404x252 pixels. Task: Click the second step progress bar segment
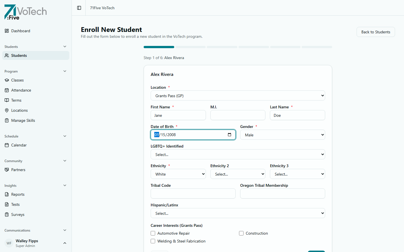190,47
